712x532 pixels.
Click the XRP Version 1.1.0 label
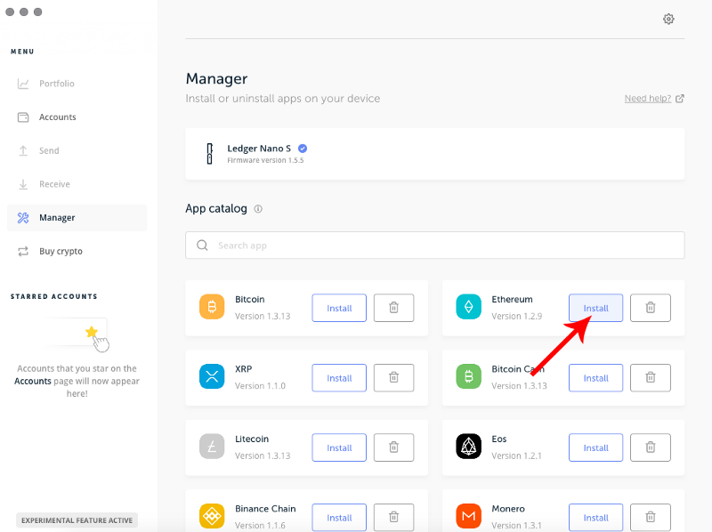pyautogui.click(x=260, y=386)
